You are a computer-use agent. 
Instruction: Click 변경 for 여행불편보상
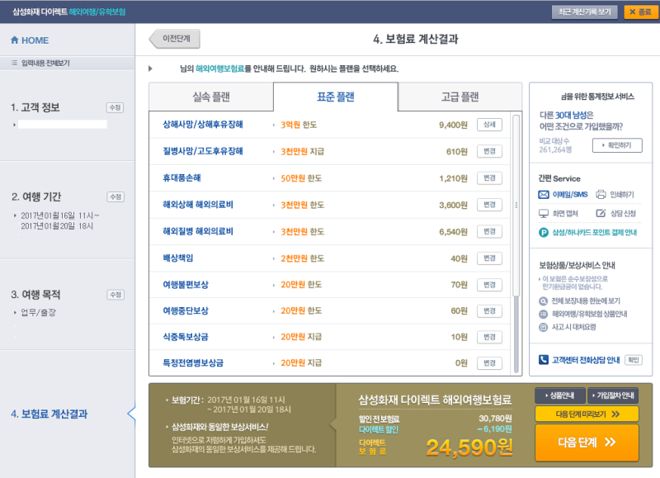[489, 285]
